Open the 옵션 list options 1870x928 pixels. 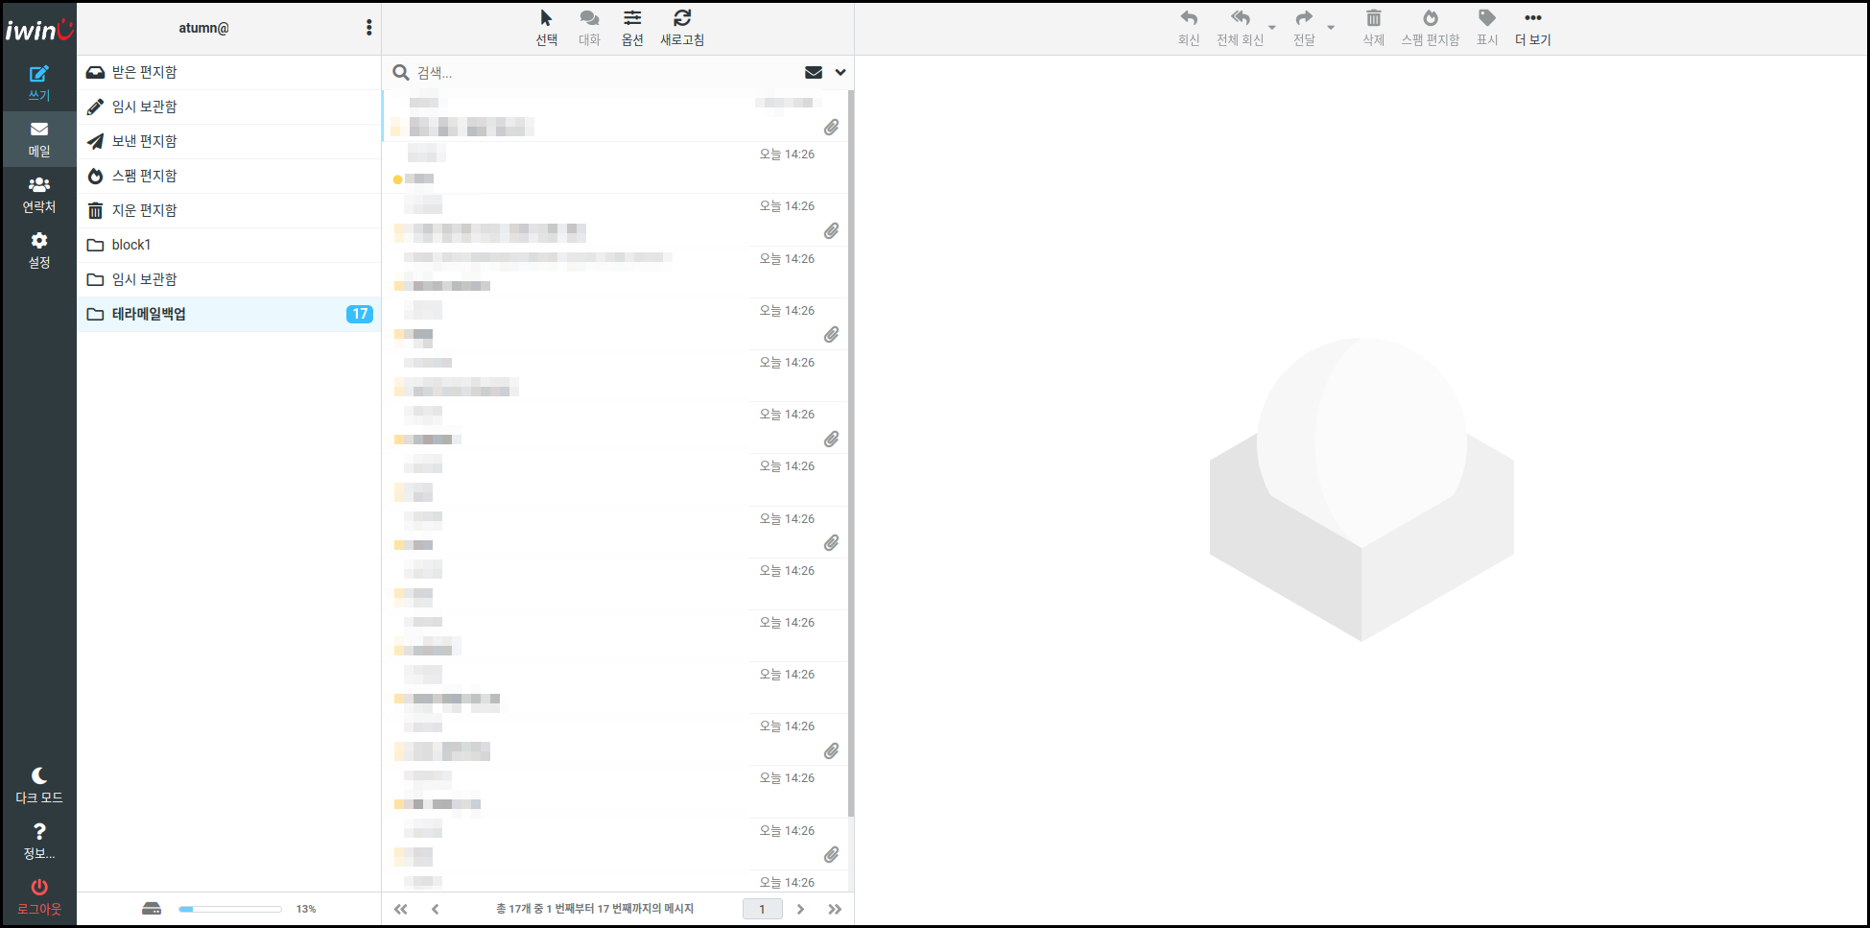(x=632, y=28)
